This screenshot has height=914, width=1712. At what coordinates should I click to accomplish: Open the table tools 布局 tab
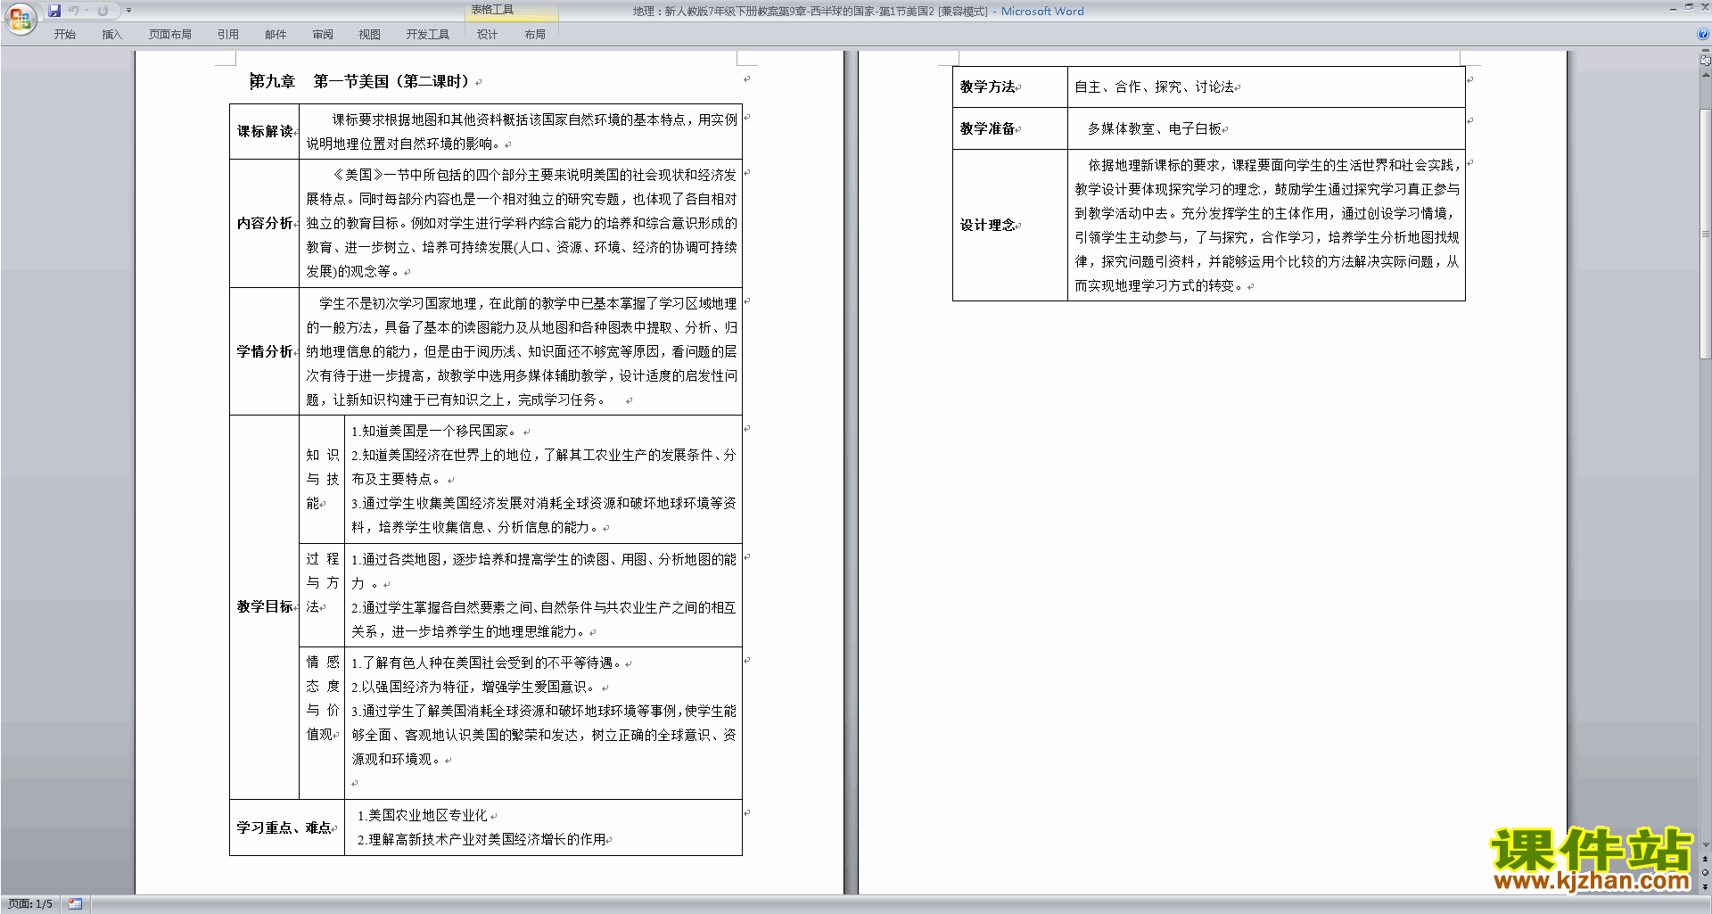[535, 34]
